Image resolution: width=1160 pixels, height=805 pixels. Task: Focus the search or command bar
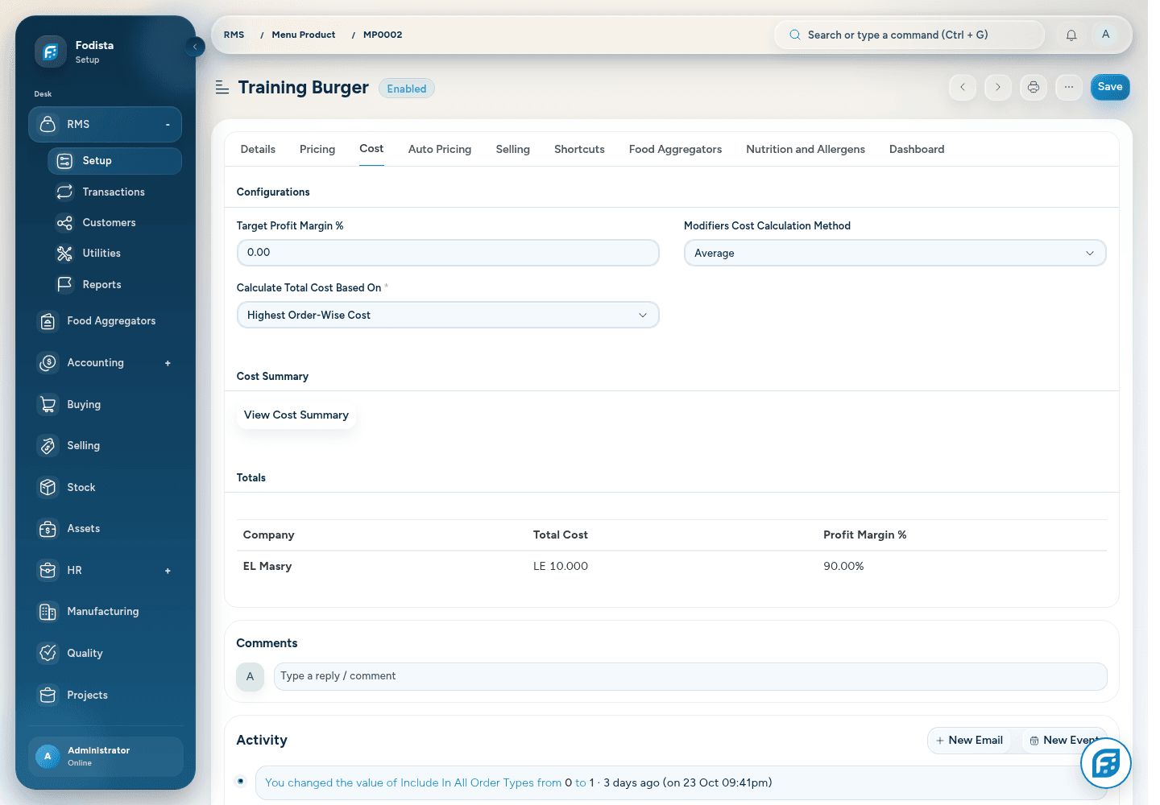click(909, 35)
